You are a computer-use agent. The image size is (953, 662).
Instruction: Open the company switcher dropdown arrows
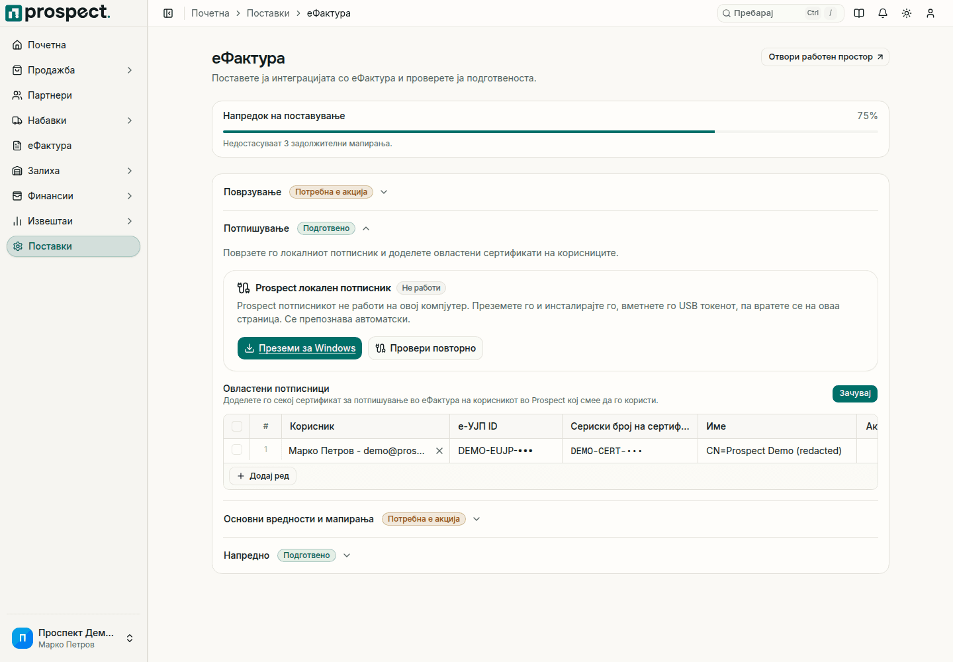(x=130, y=638)
